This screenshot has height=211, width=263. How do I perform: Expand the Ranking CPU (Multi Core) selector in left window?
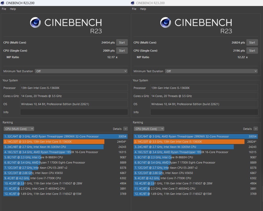(x=19, y=129)
